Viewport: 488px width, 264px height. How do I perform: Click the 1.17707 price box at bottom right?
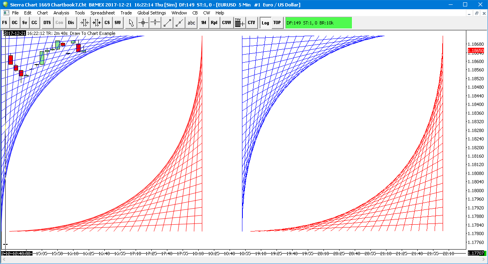pyautogui.click(x=475, y=253)
